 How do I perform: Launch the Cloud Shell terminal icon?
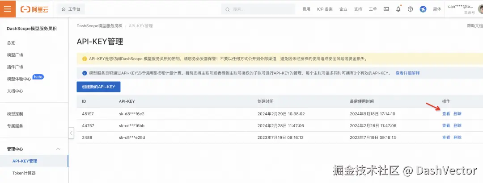coord(386,9)
